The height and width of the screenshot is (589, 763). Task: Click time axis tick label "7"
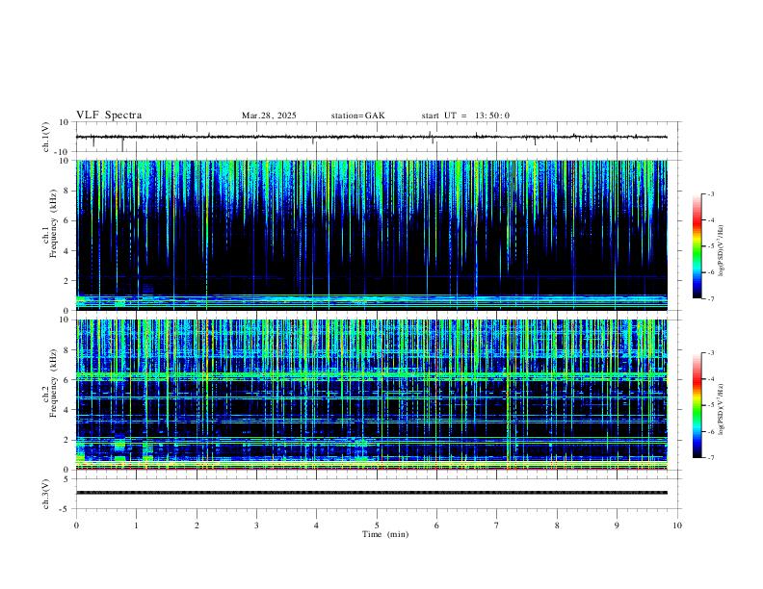click(497, 525)
